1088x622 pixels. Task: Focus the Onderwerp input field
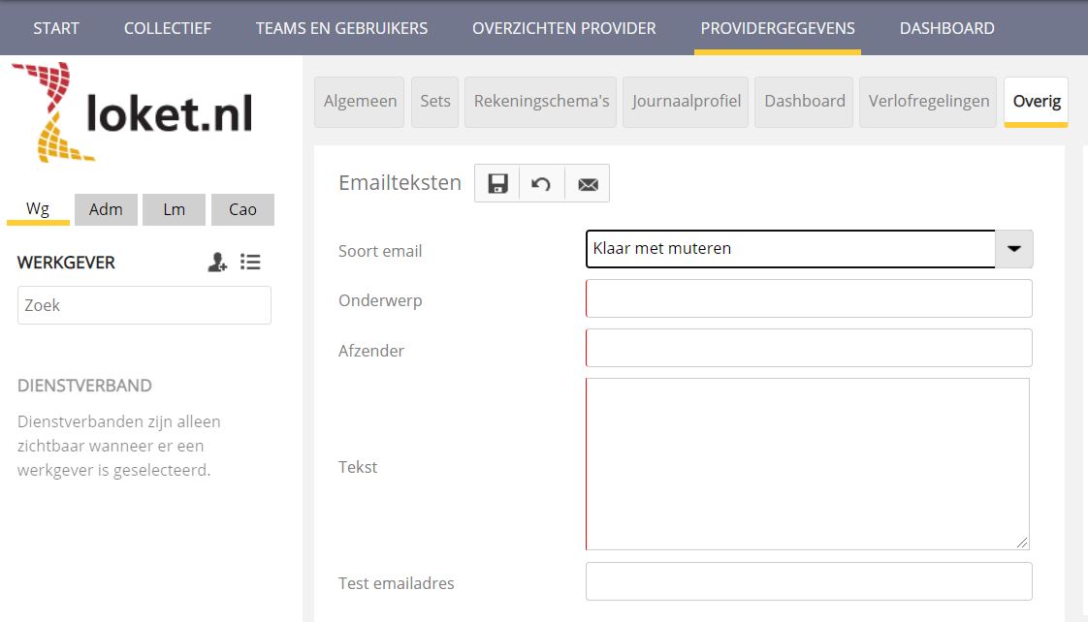[x=809, y=298]
